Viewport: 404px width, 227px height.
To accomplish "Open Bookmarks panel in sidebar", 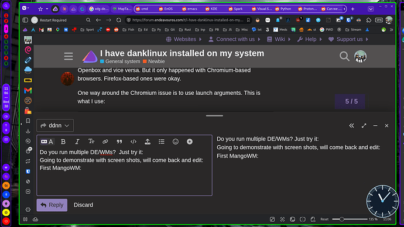I will 28,121.
